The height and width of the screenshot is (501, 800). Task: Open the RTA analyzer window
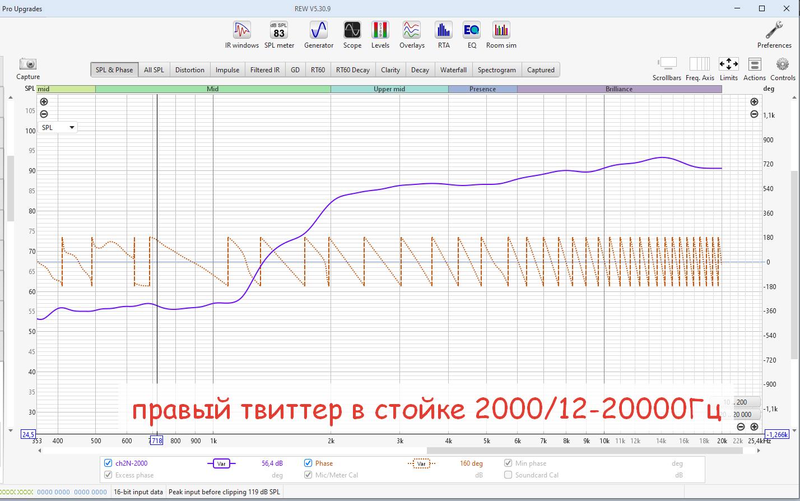tap(444, 35)
